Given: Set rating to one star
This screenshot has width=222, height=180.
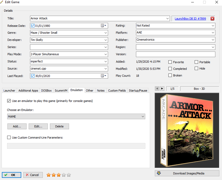Looking at the screenshot, I should coord(49,175).
